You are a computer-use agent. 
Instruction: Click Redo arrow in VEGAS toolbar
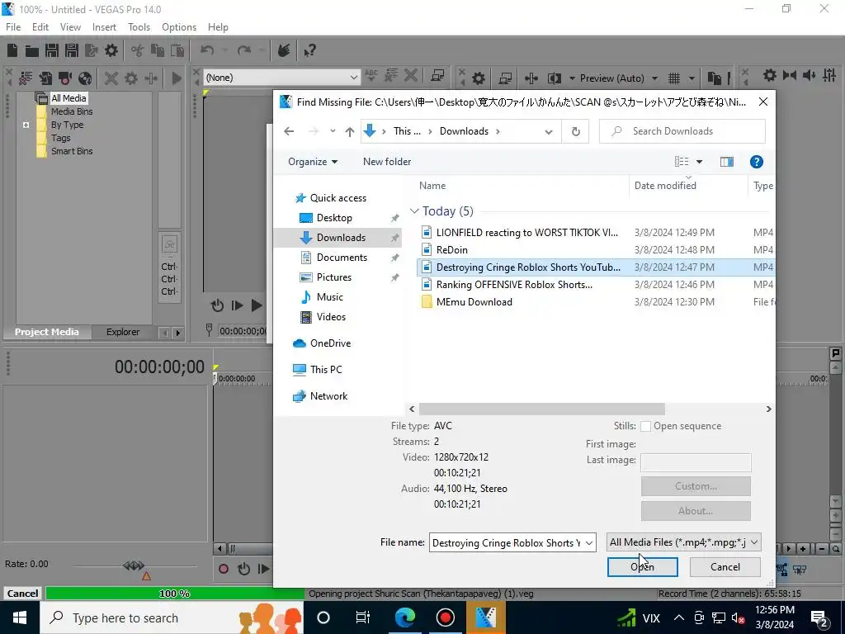pos(244,50)
